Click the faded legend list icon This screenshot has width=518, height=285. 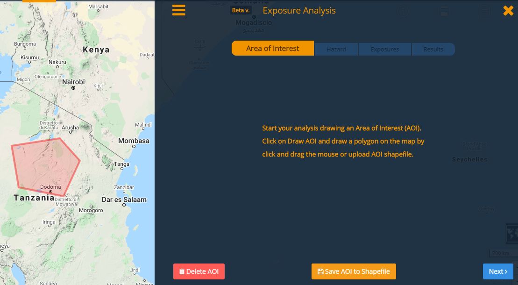[486, 12]
